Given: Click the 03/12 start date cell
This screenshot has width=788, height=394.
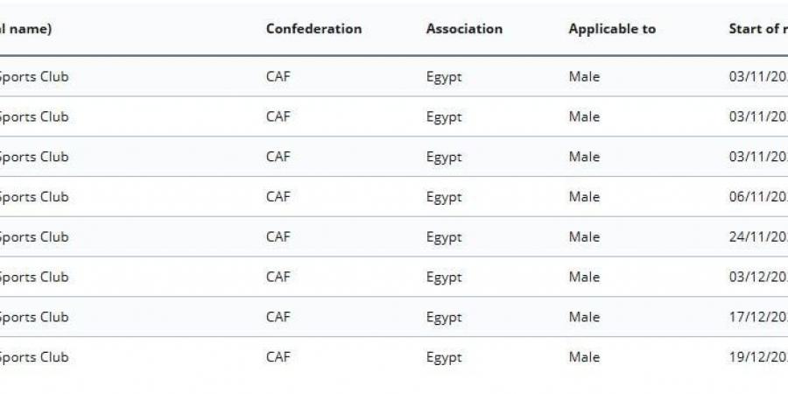Looking at the screenshot, I should [757, 278].
